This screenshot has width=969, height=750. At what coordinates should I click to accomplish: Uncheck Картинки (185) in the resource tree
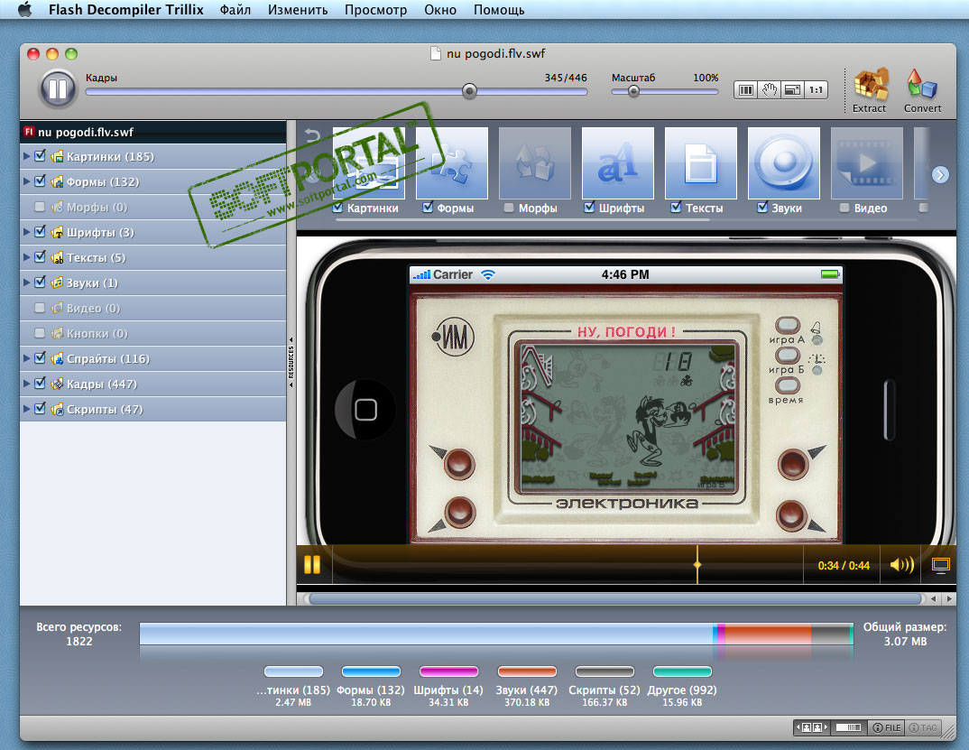(x=40, y=156)
